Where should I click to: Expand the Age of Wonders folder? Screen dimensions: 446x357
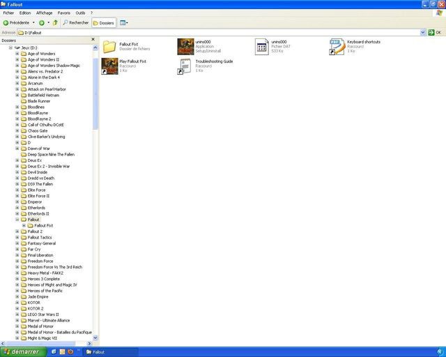pyautogui.click(x=17, y=54)
